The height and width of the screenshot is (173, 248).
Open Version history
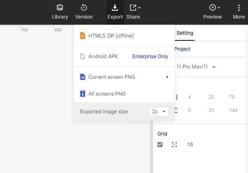pos(84,12)
